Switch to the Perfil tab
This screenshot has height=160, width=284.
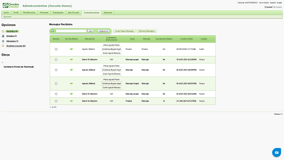coord(16,12)
